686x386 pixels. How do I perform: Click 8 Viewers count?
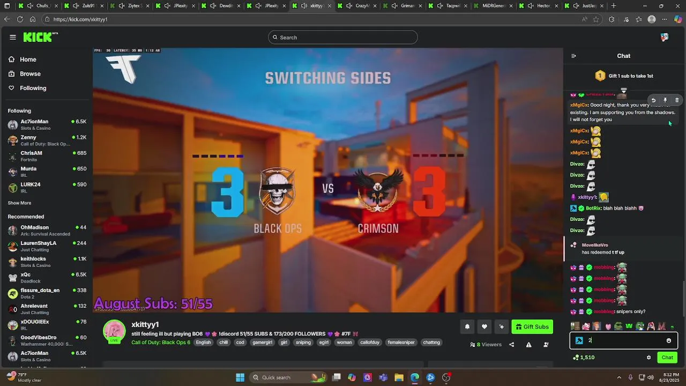pos(486,345)
